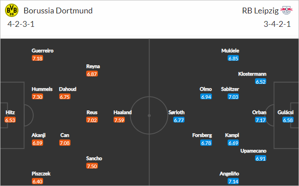Open Reus player details
Image resolution: width=299 pixels, height=186 pixels.
(92, 113)
